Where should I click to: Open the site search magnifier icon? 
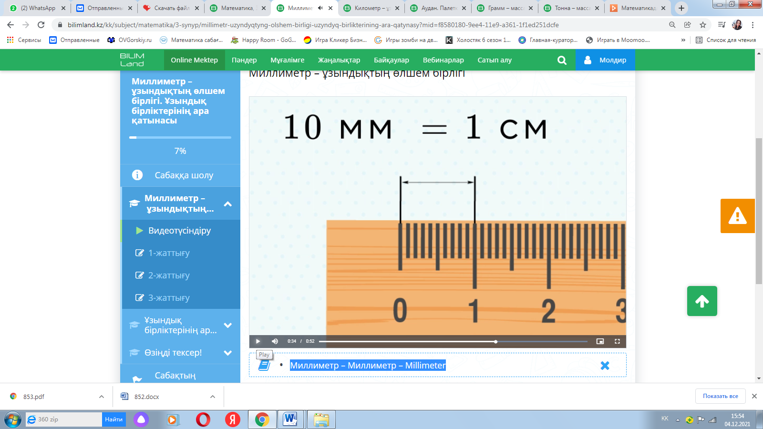point(562,60)
